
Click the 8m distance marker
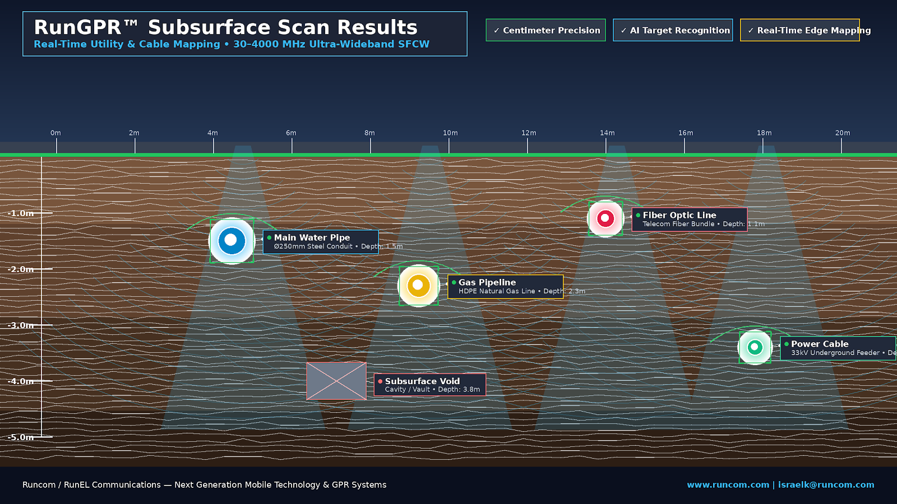(369, 133)
